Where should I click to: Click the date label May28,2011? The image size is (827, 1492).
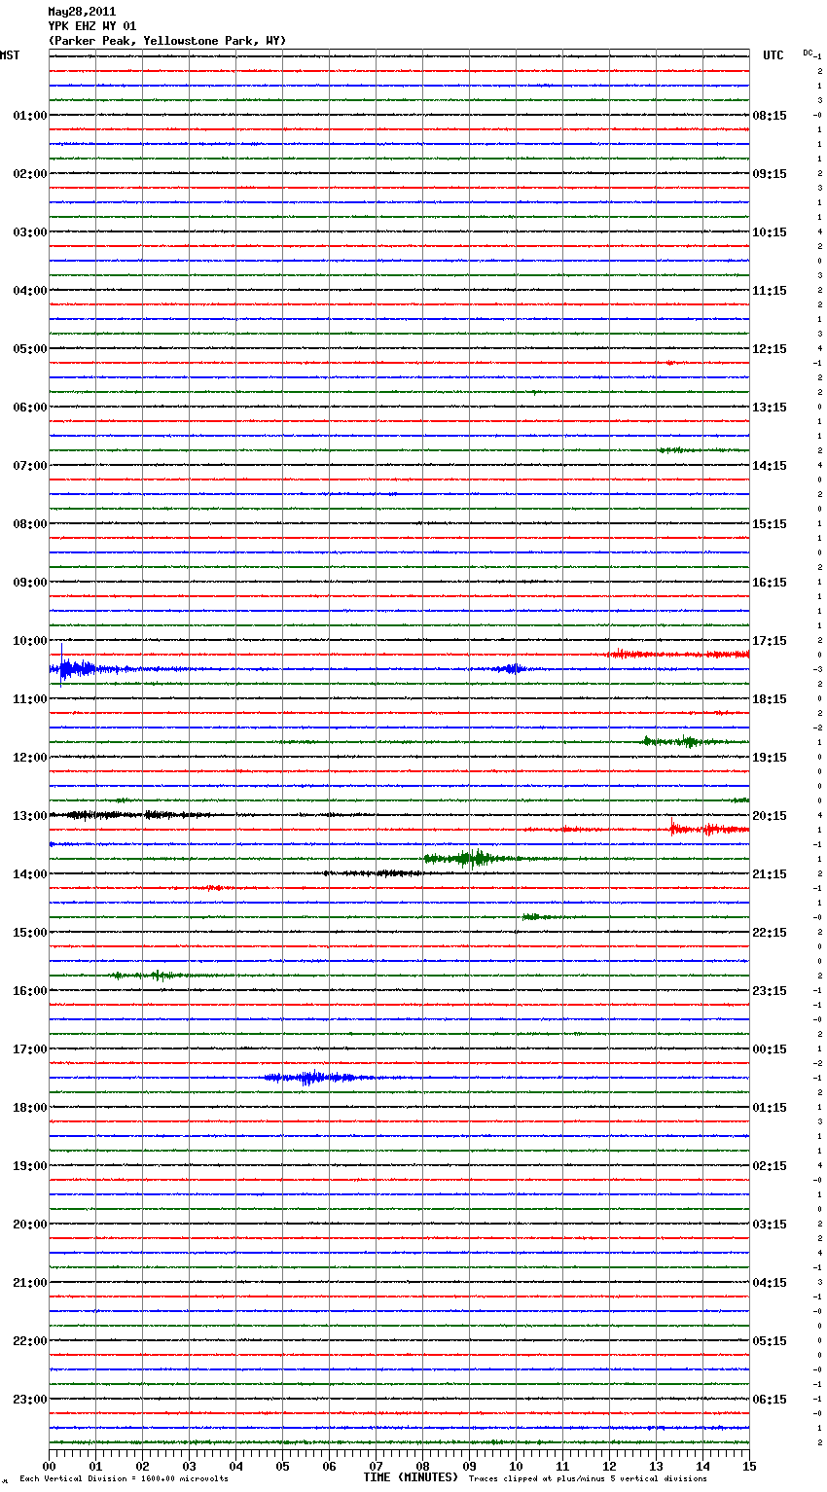tap(82, 12)
